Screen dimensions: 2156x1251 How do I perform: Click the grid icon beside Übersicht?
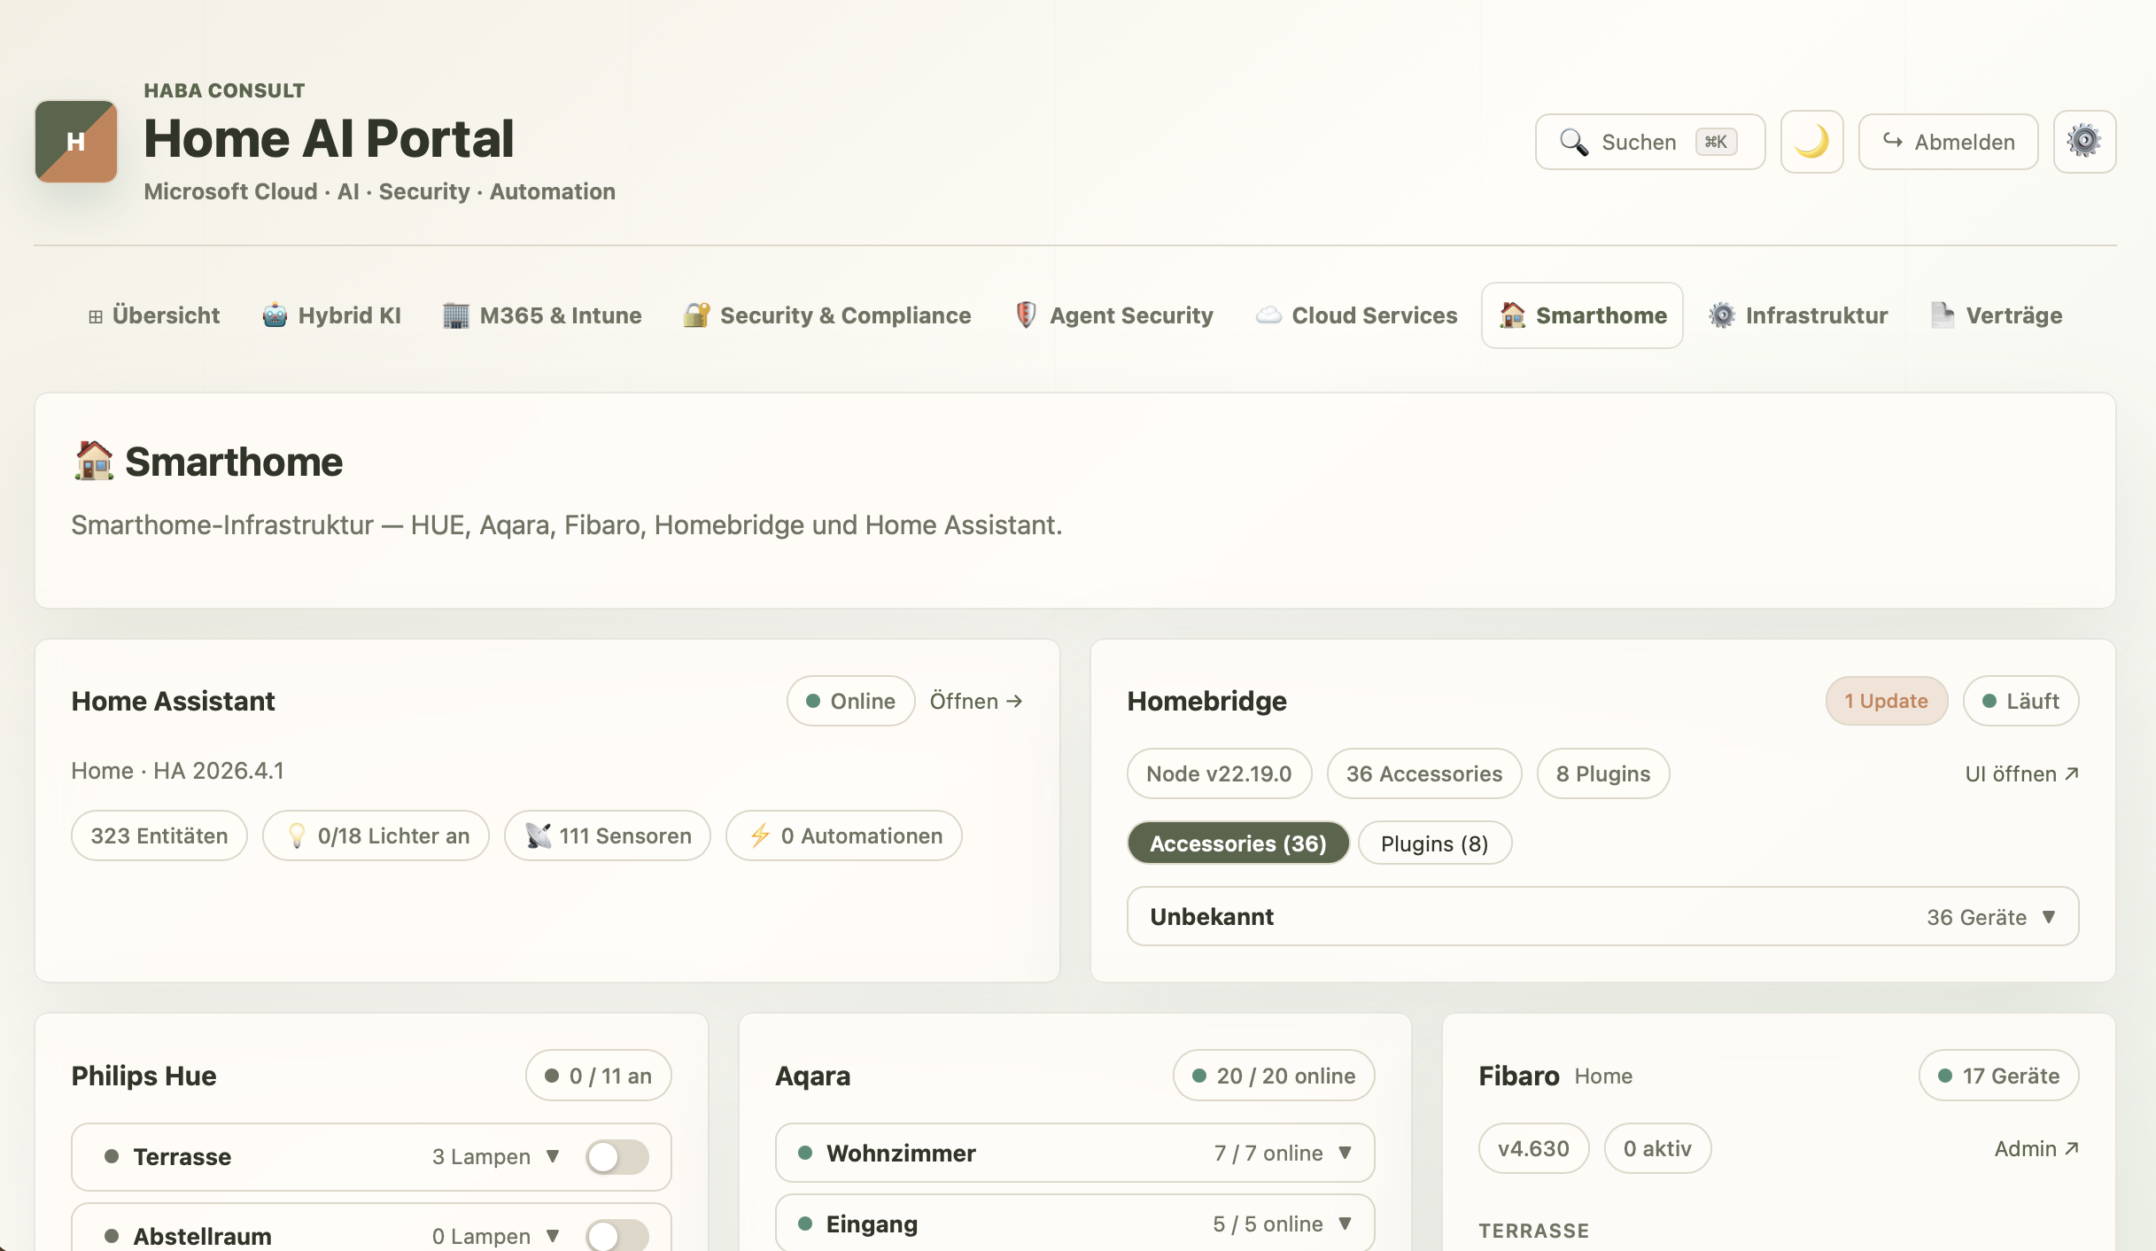coord(96,316)
